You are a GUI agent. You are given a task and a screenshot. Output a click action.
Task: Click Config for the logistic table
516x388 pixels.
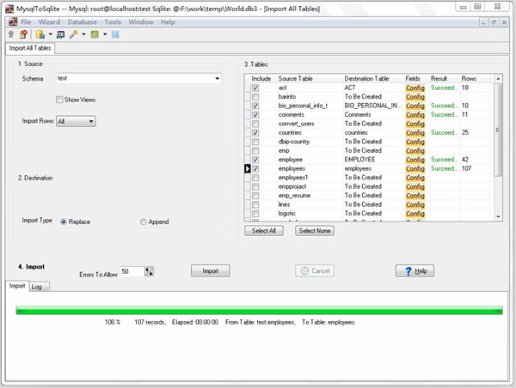pos(415,214)
